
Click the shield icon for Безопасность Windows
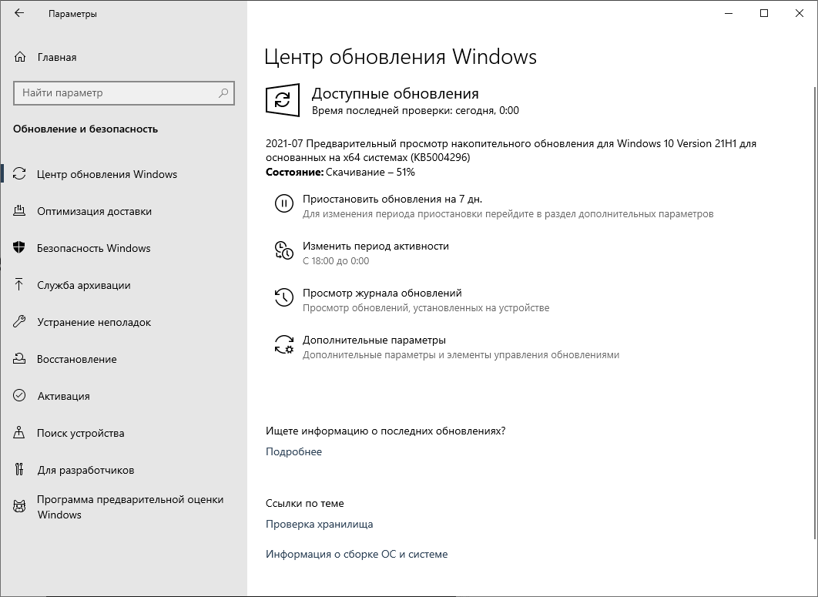tap(20, 248)
